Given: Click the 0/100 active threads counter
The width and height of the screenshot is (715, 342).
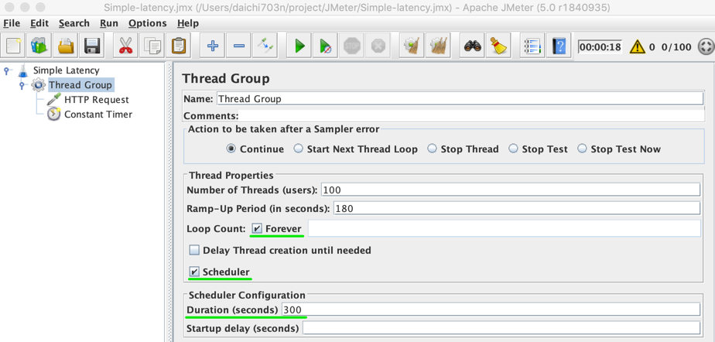Looking at the screenshot, I should [x=676, y=46].
